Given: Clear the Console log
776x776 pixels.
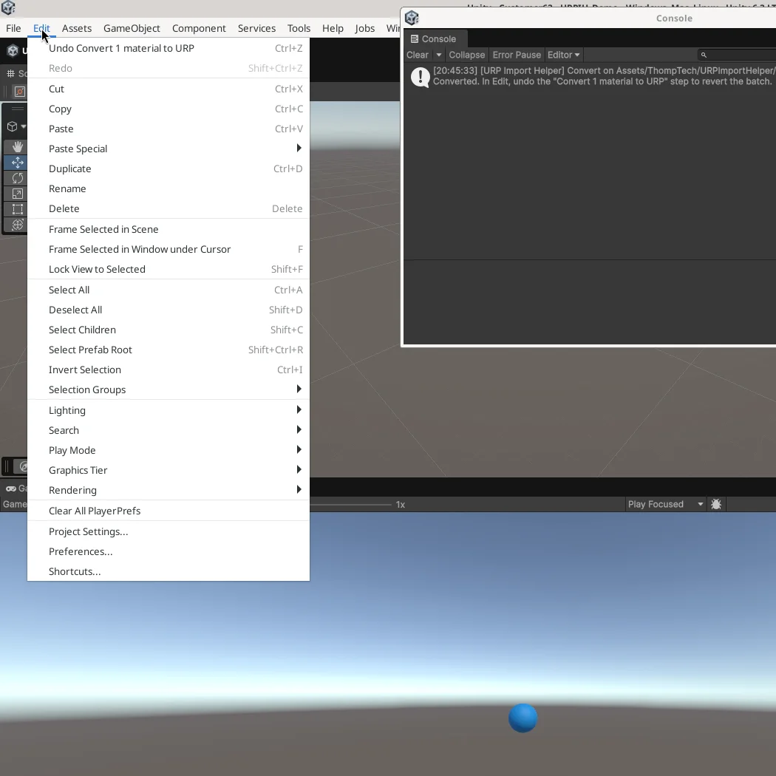Looking at the screenshot, I should coord(418,55).
